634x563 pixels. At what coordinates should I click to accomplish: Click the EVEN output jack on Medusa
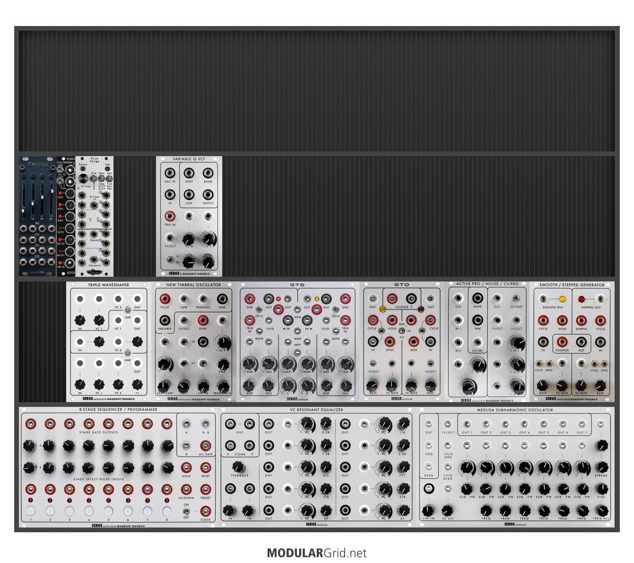429,467
